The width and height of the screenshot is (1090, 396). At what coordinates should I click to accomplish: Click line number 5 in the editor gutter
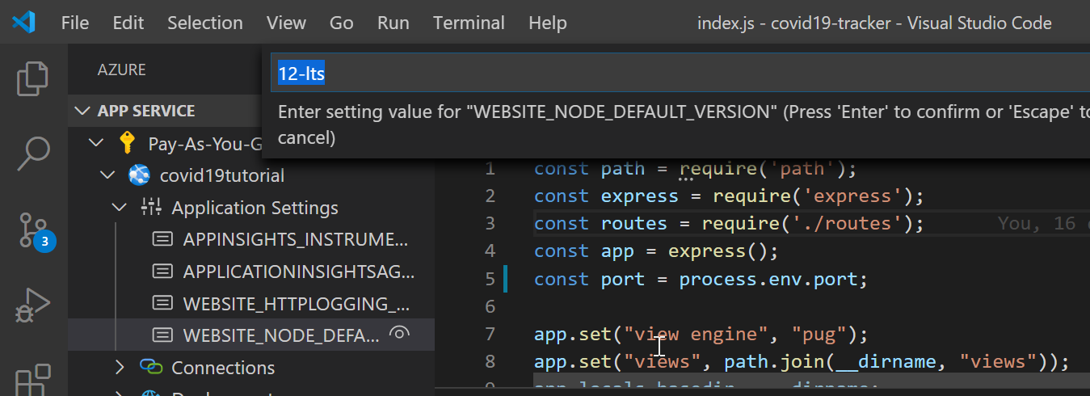pyautogui.click(x=490, y=279)
